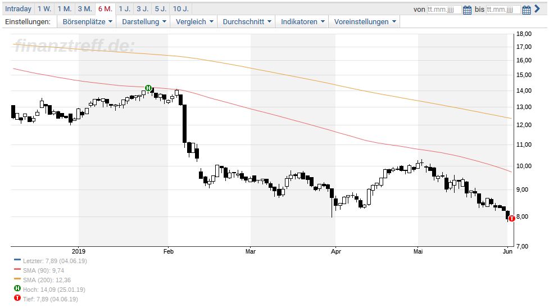
Task: Click the 'Mar' x-axis label
Action: [251, 251]
